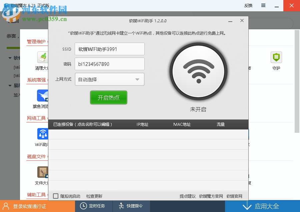Image resolution: width=300 pixels, height=212 pixels.
Task: Launch the 守护 green shield guard icon
Action: 276,57
